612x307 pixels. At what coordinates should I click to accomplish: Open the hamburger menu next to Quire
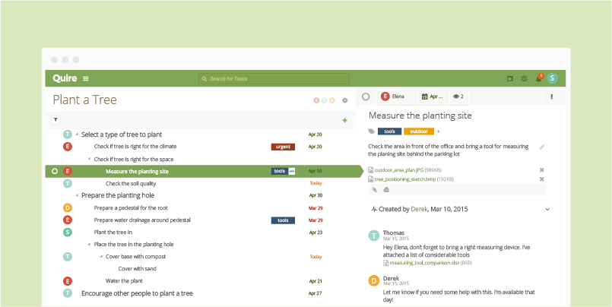pyautogui.click(x=86, y=79)
